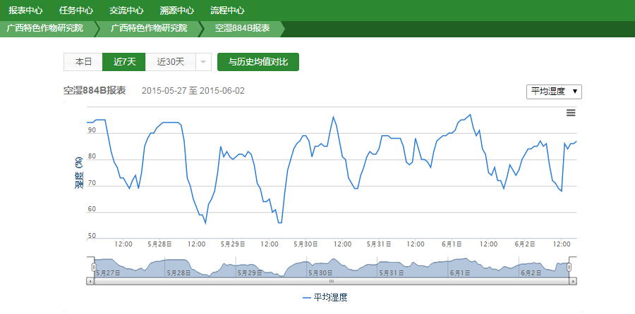This screenshot has height=314, width=635.
Task: Click the scrollbar right arrow button
Action: tap(574, 281)
